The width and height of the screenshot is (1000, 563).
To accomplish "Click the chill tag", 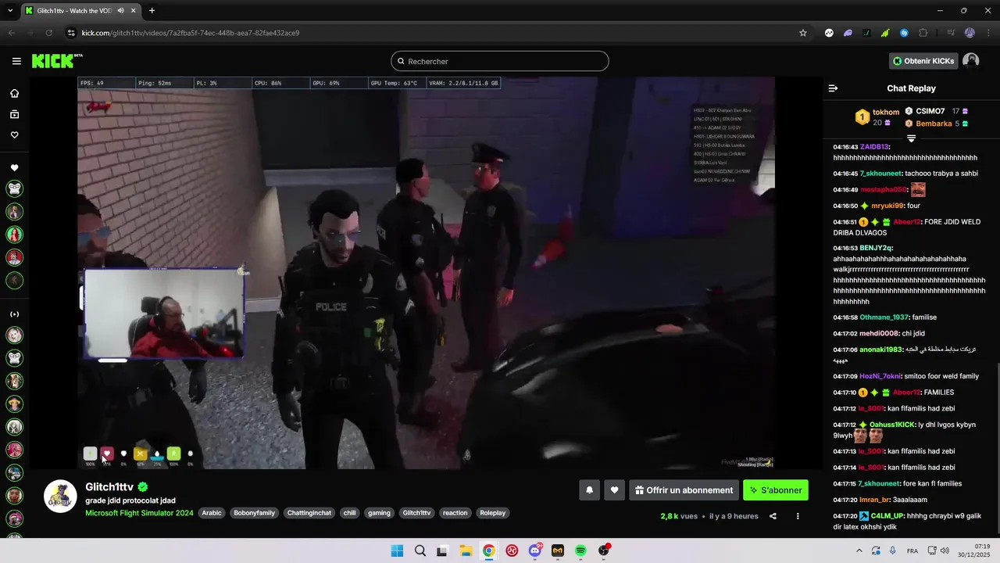I will 349,513.
